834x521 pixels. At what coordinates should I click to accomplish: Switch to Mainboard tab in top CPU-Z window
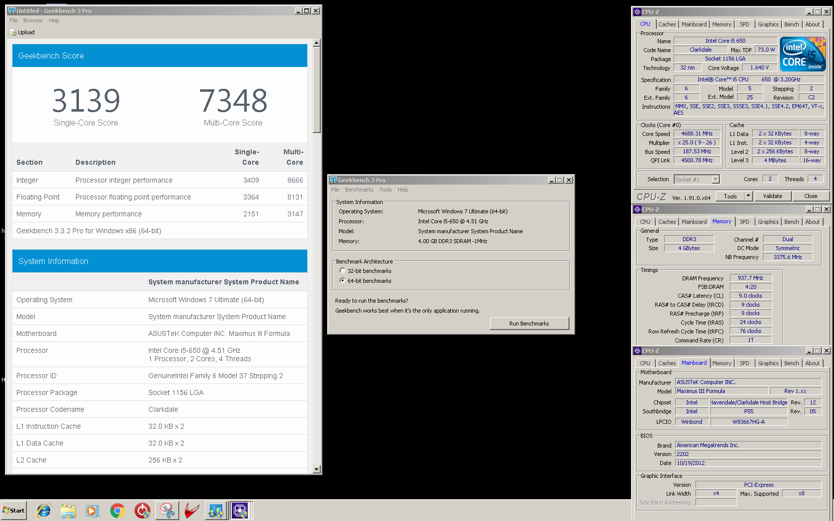694,24
